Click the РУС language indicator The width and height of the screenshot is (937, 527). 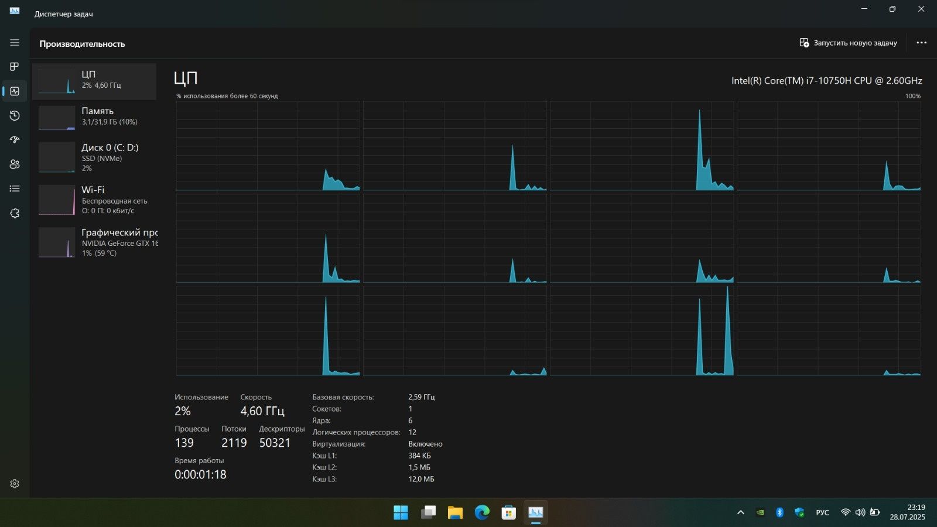822,512
